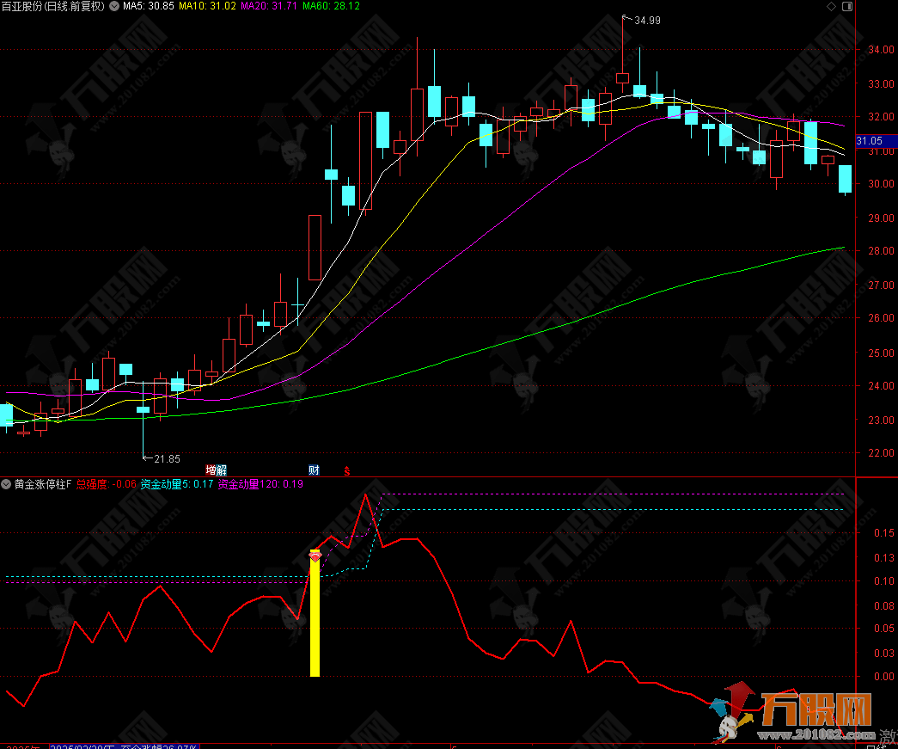Open the 百亚股份 main chart dropdown arrow
Viewport: 898px width, 749px height.
[x=114, y=6]
